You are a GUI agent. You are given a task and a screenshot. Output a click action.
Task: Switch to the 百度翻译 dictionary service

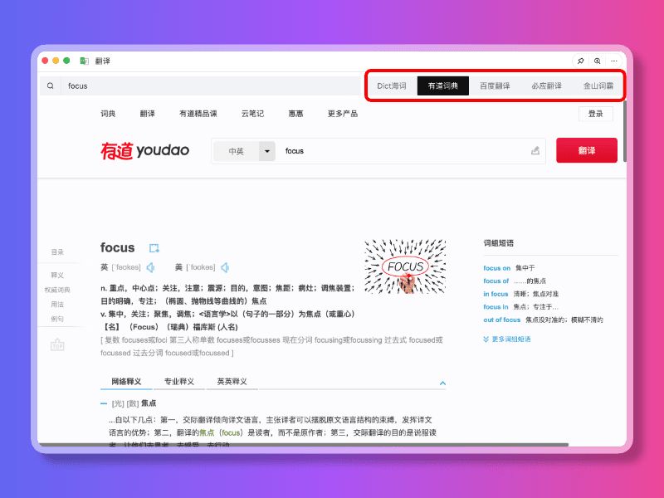[495, 85]
